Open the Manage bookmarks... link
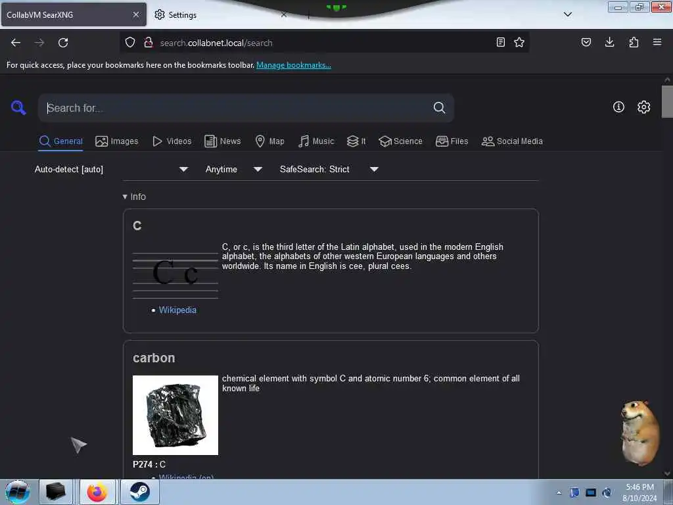 click(294, 65)
